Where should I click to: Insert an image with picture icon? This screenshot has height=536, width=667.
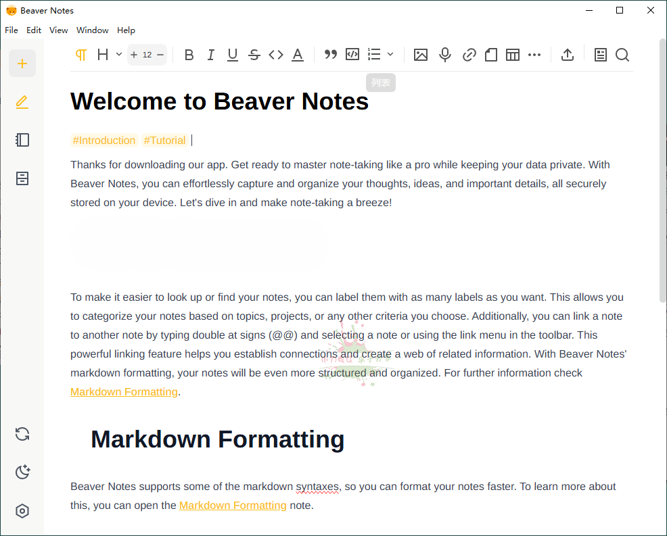tap(421, 55)
